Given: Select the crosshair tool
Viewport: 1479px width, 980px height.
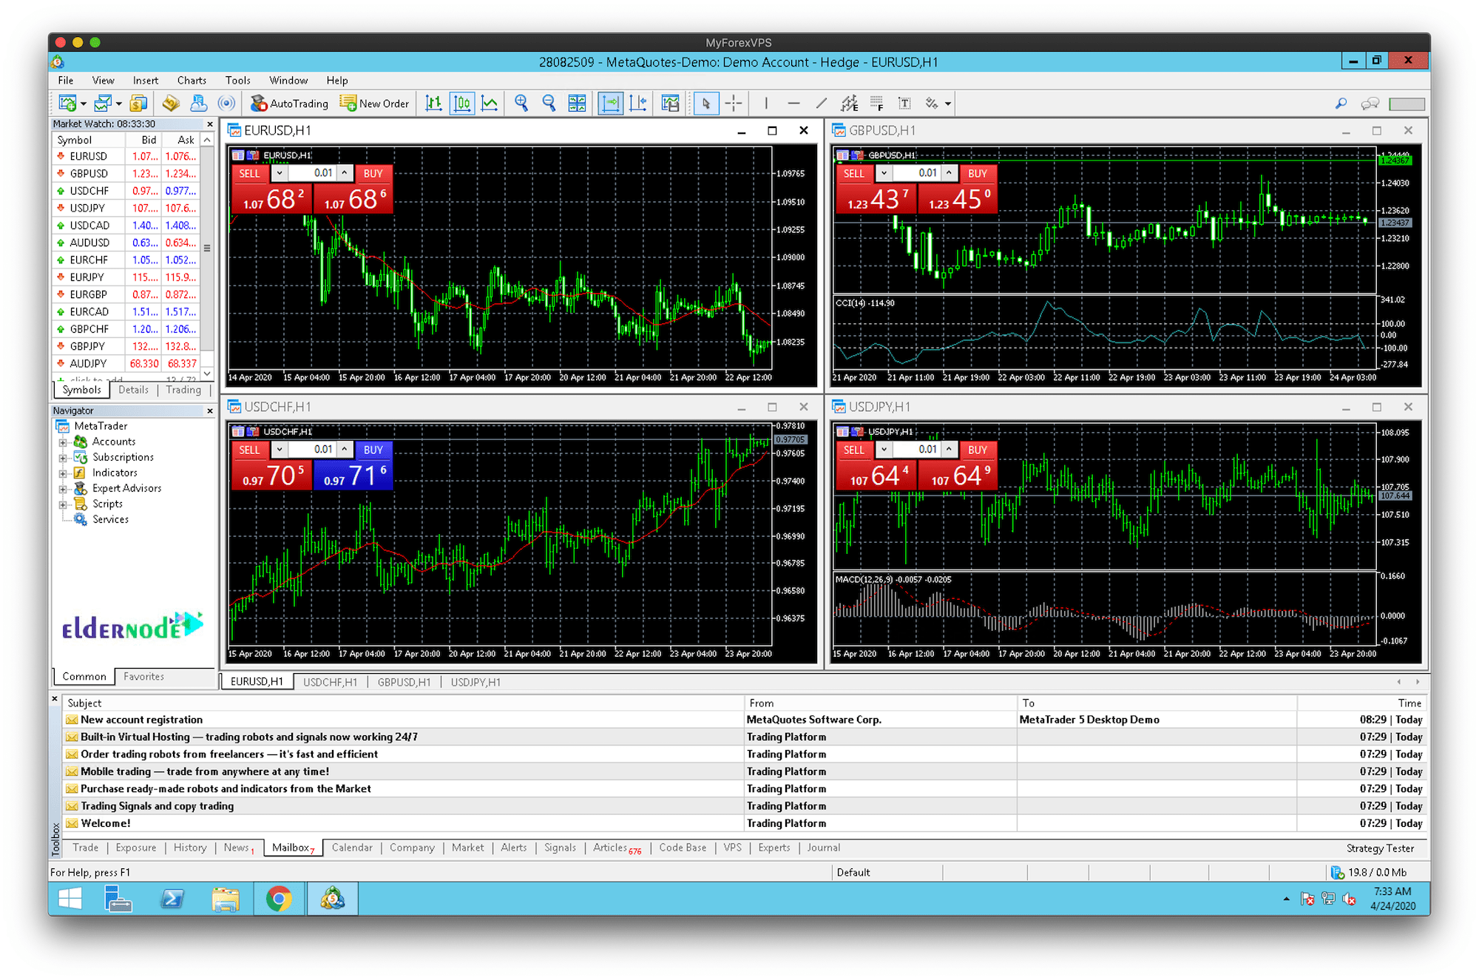Looking at the screenshot, I should point(734,104).
